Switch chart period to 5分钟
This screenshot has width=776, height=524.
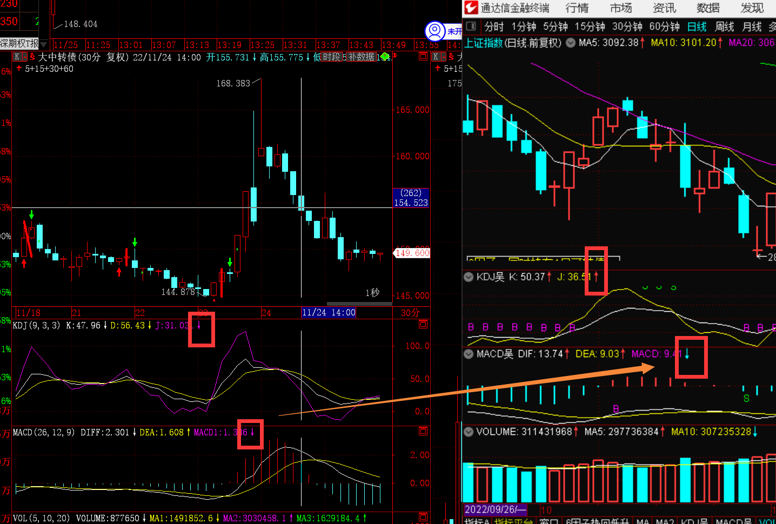555,26
